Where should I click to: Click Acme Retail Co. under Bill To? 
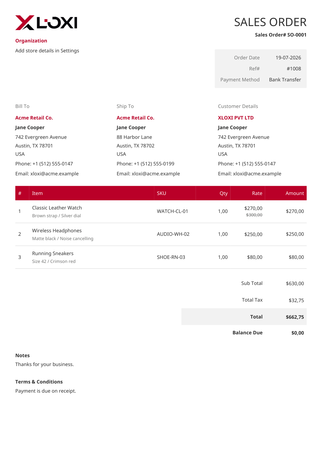click(34, 118)
